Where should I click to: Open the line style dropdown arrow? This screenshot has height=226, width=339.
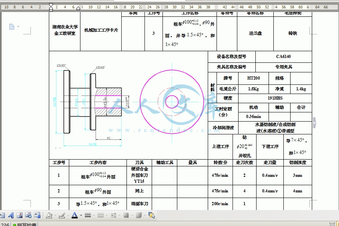[94, 216]
